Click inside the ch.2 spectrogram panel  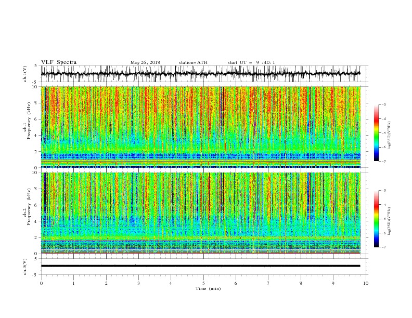200,213
